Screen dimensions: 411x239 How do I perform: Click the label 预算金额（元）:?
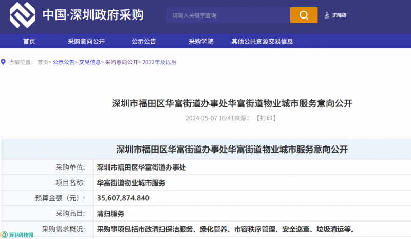(x=60, y=198)
